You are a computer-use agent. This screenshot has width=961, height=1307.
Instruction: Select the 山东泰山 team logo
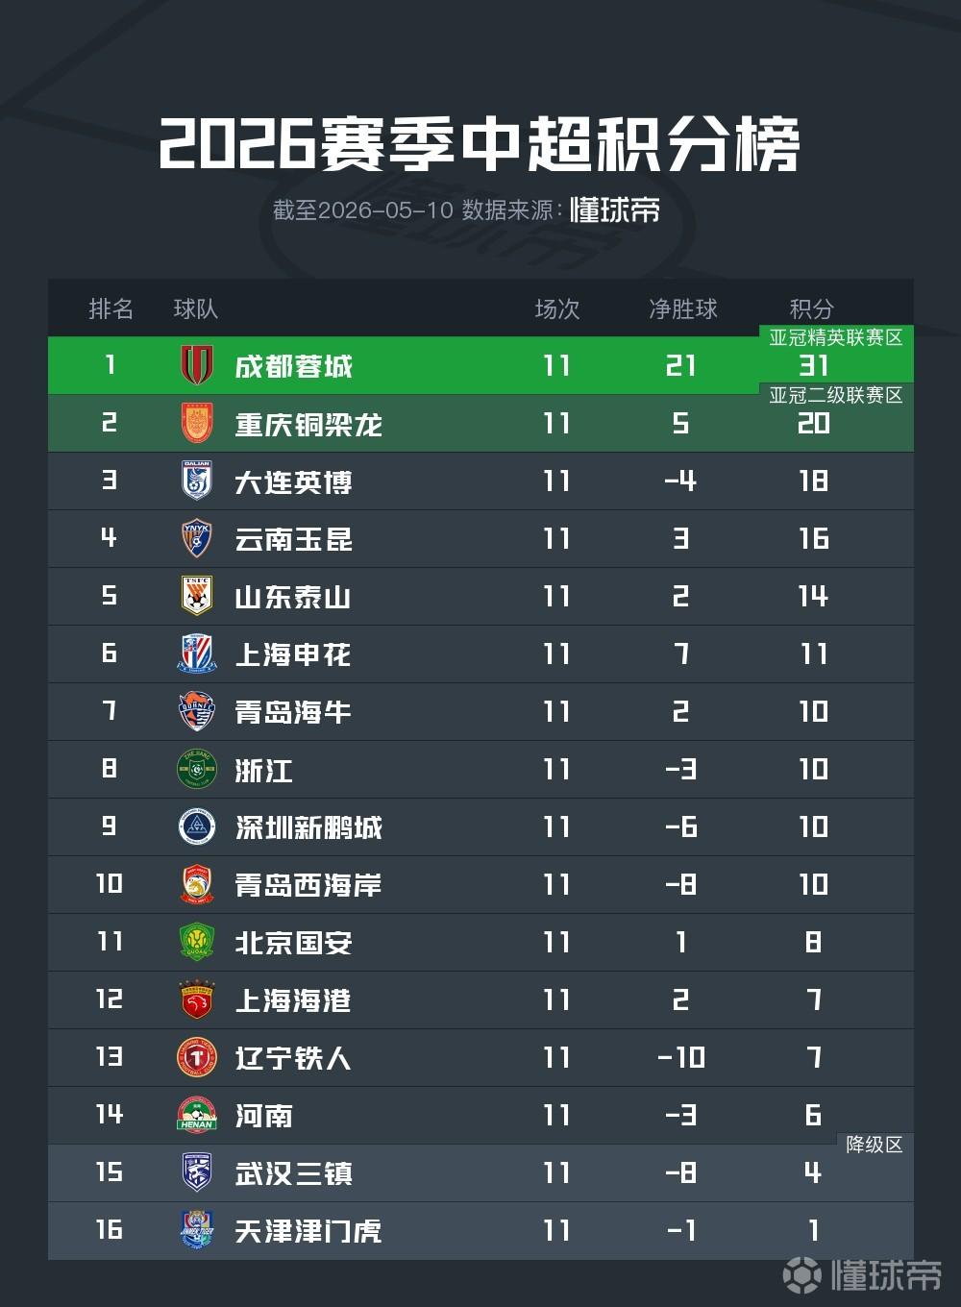[x=197, y=596]
